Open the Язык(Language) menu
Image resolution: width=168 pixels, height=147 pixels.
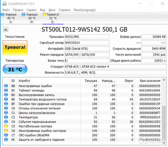coord(85,10)
